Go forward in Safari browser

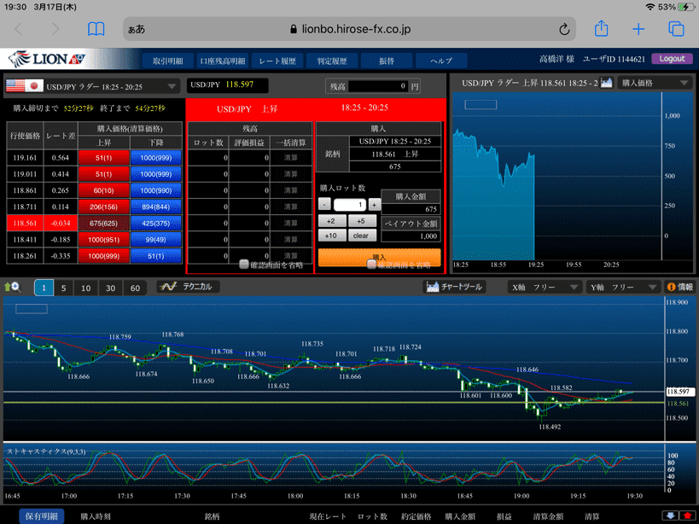pyautogui.click(x=55, y=29)
